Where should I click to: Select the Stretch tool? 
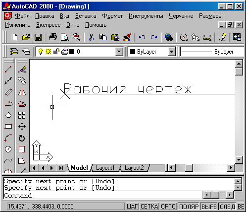[22, 160]
